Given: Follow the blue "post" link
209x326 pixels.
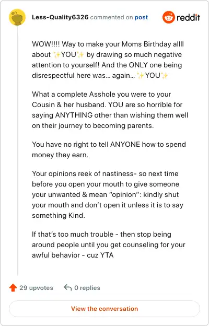Looking at the screenshot, I should (x=141, y=17).
